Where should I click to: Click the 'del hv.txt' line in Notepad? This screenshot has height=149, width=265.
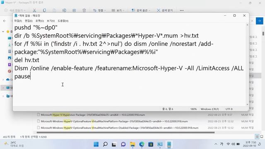[26, 60]
